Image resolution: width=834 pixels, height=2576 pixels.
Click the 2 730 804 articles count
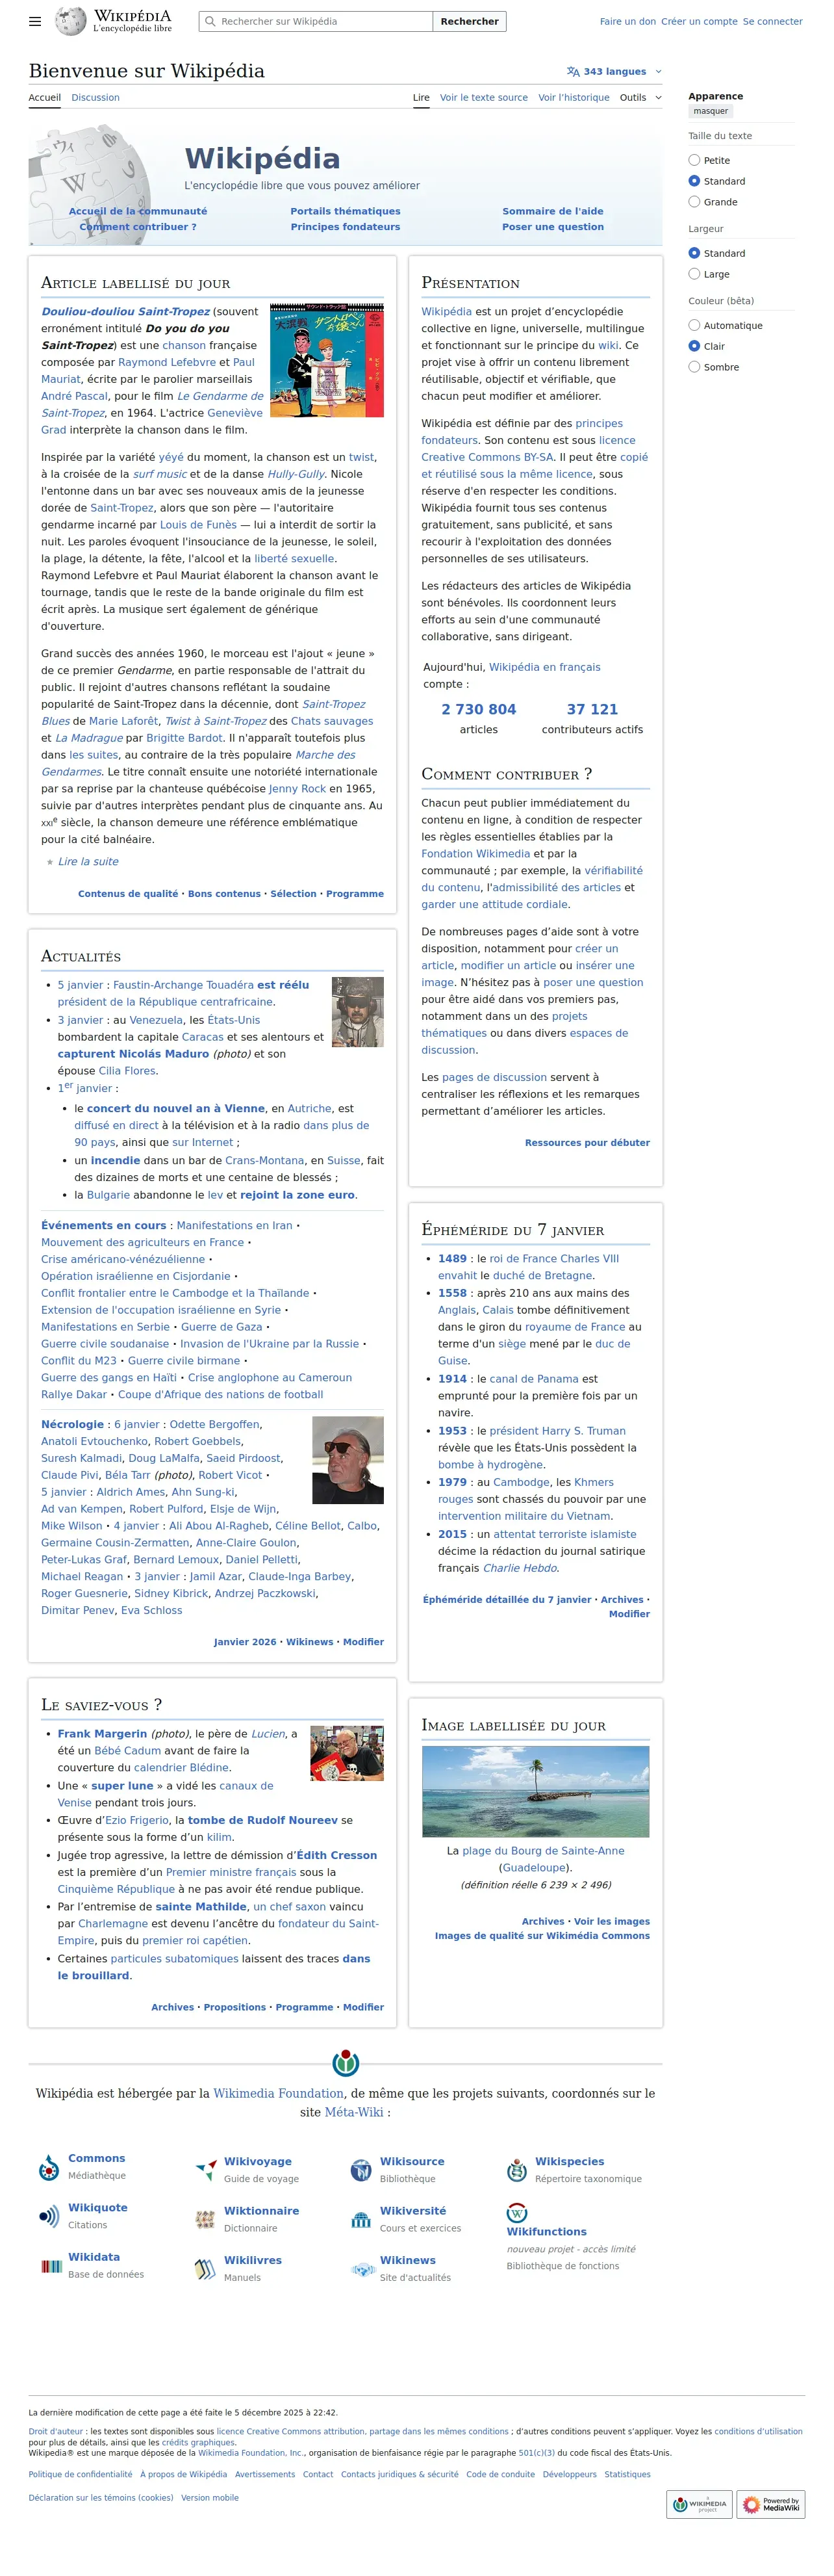pyautogui.click(x=479, y=709)
